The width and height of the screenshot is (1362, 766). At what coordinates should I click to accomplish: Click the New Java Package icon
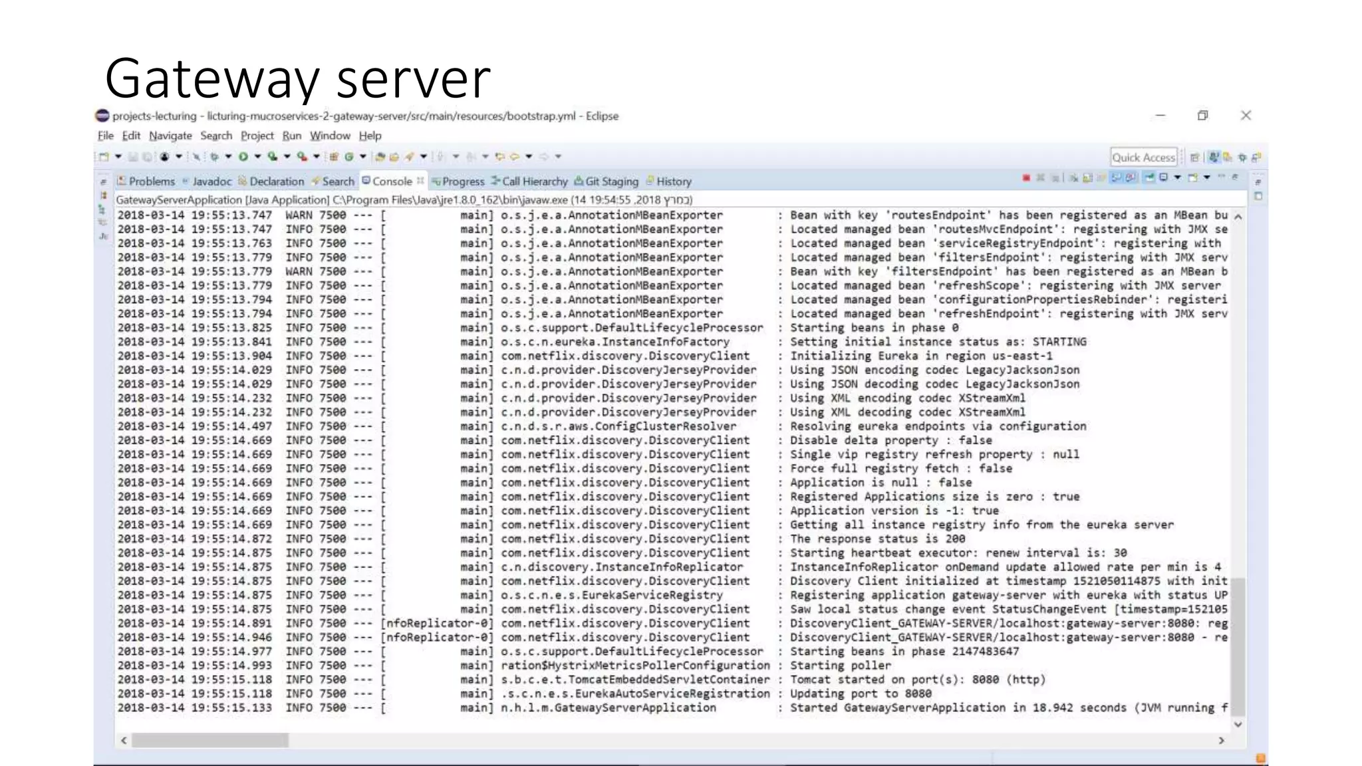pyautogui.click(x=333, y=157)
